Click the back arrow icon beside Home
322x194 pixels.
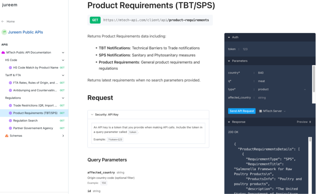coord(3,21)
